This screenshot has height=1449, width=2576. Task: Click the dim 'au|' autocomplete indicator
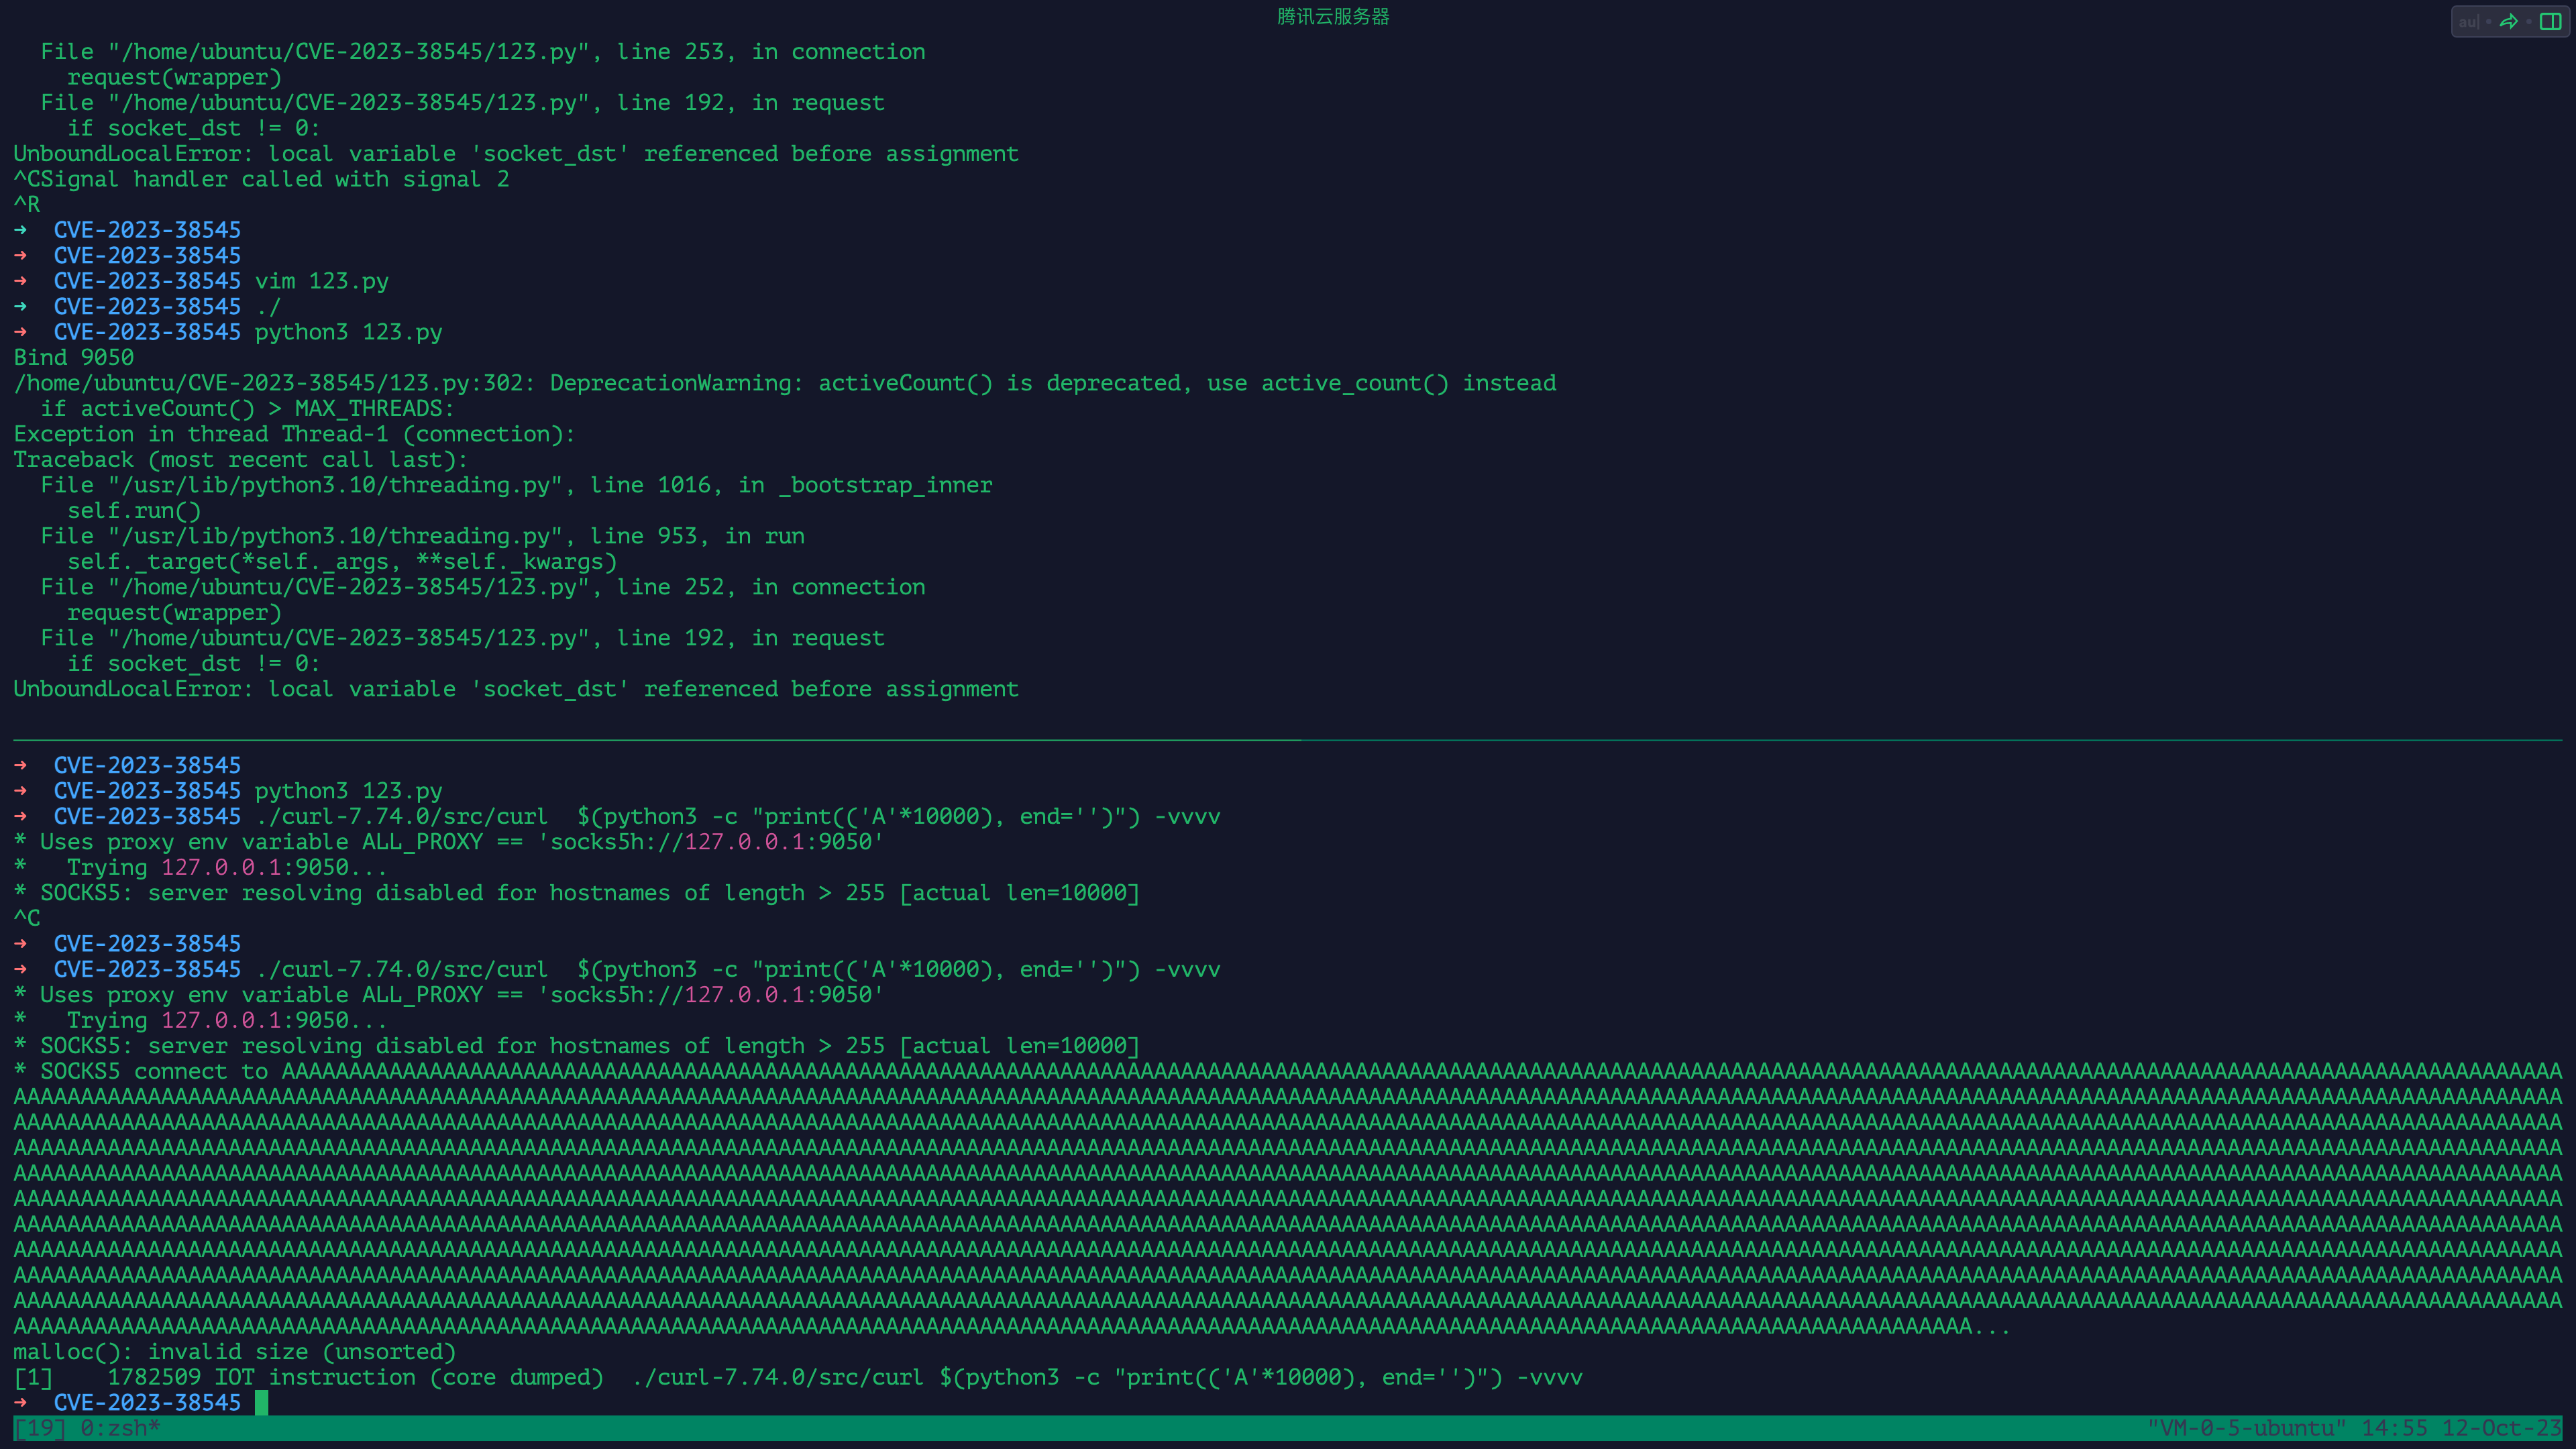click(x=2469, y=22)
